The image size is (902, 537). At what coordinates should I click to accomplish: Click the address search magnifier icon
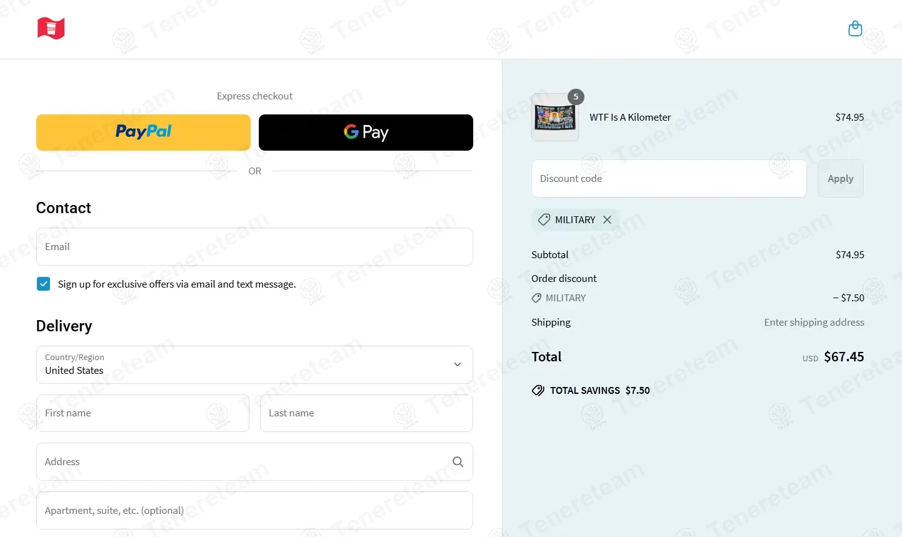point(458,462)
